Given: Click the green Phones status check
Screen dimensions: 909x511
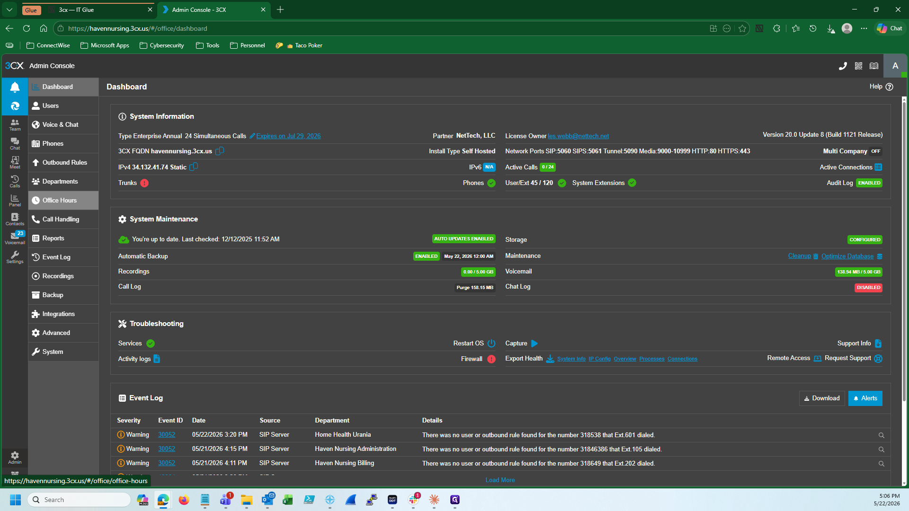Looking at the screenshot, I should [x=491, y=183].
